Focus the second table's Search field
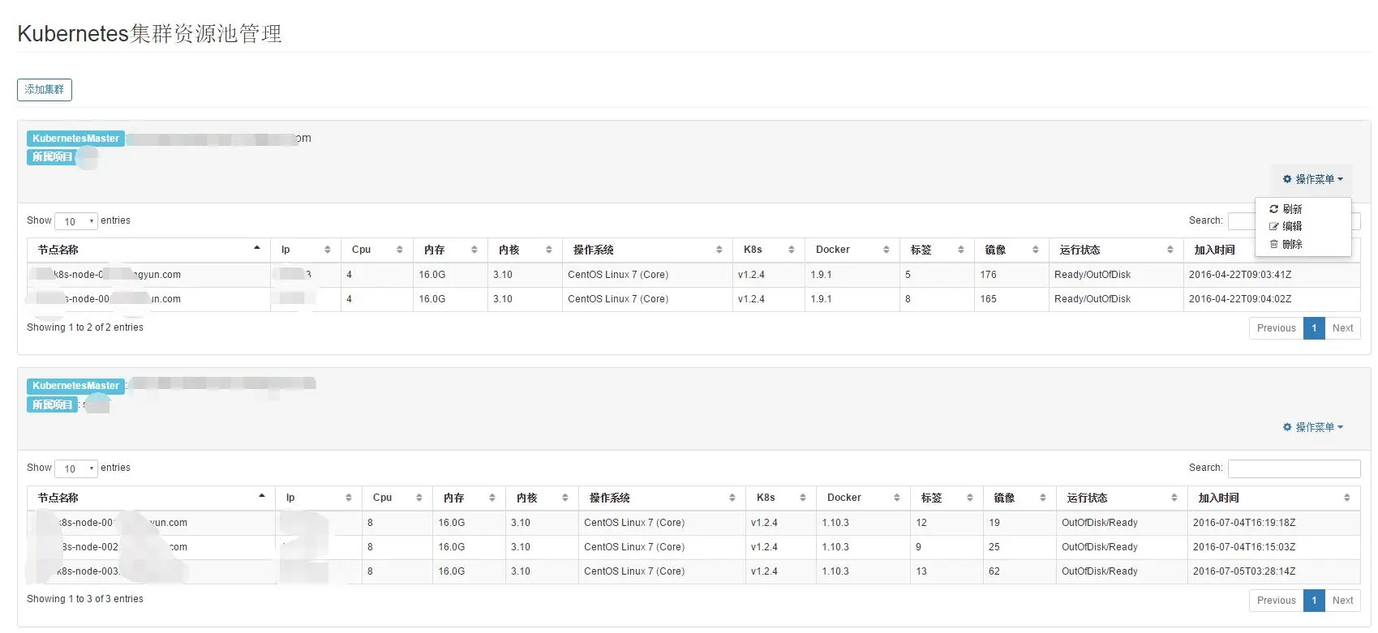This screenshot has height=633, width=1378. pyautogui.click(x=1294, y=468)
